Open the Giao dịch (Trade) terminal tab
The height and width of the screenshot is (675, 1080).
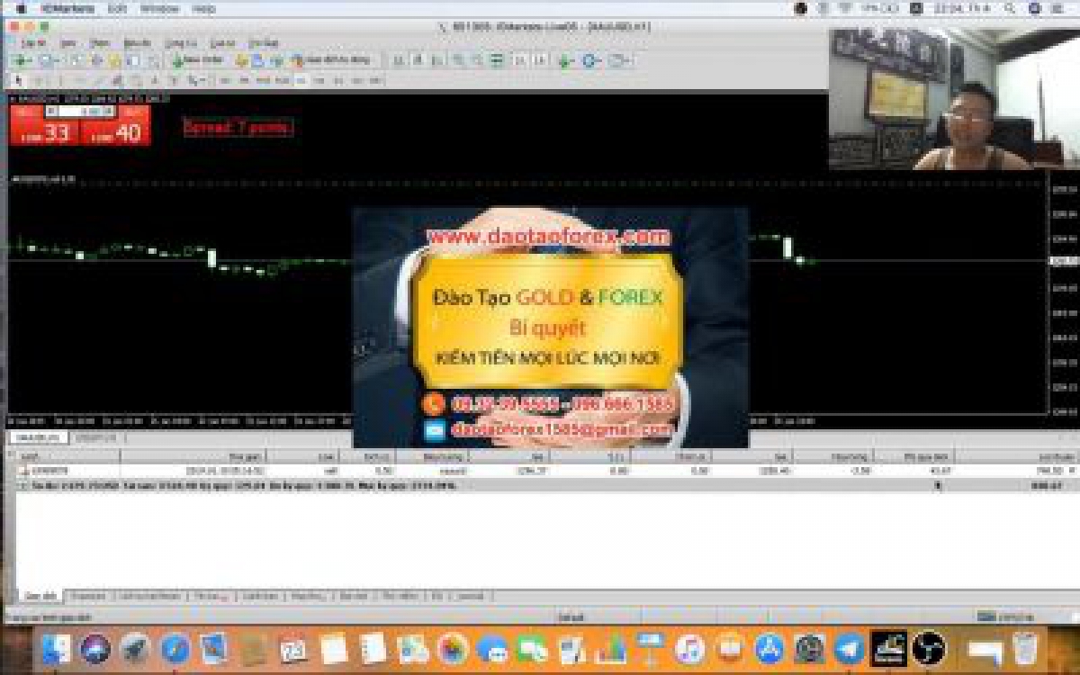(41, 596)
